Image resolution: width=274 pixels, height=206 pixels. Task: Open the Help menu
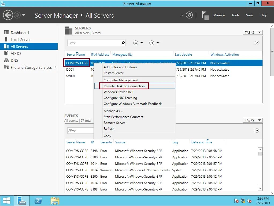(264, 15)
